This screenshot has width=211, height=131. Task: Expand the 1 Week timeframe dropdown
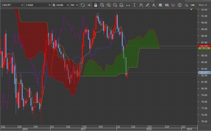(x=38, y=5)
